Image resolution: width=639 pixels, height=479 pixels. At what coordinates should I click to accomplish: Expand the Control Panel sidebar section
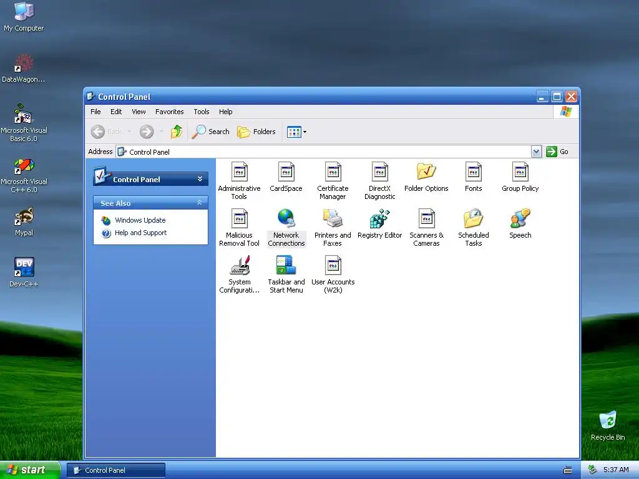(200, 179)
